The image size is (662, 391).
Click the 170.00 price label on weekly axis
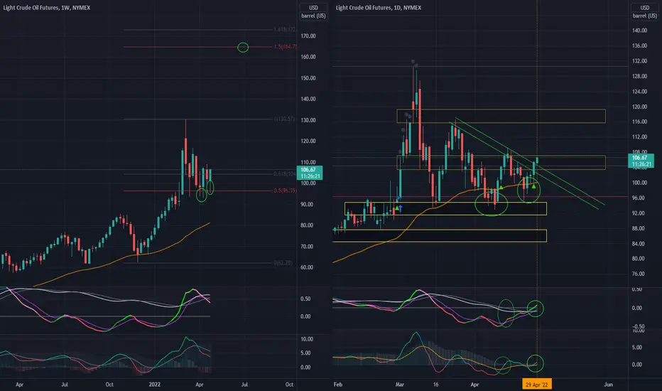pos(308,36)
